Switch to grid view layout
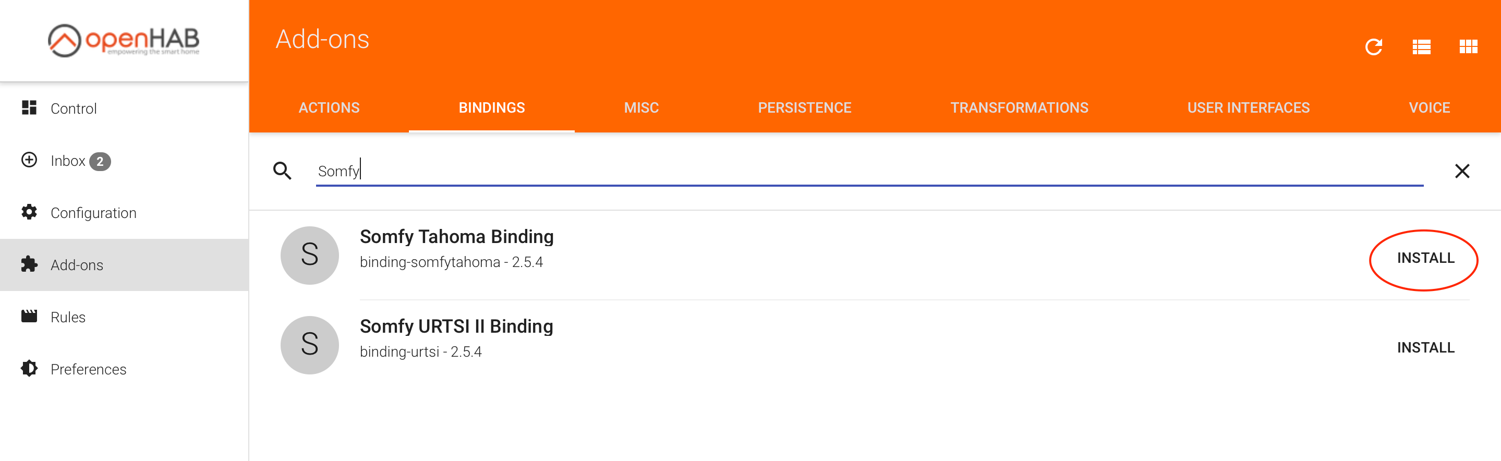The height and width of the screenshot is (461, 1501). pyautogui.click(x=1468, y=46)
